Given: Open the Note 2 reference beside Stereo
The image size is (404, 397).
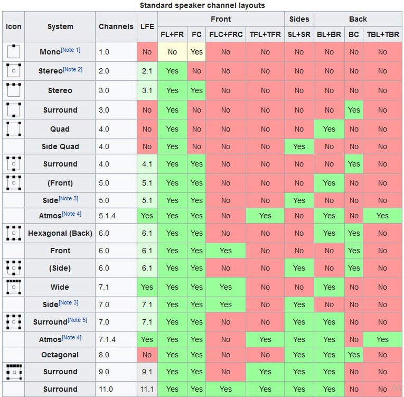Looking at the screenshot, I should pos(73,69).
